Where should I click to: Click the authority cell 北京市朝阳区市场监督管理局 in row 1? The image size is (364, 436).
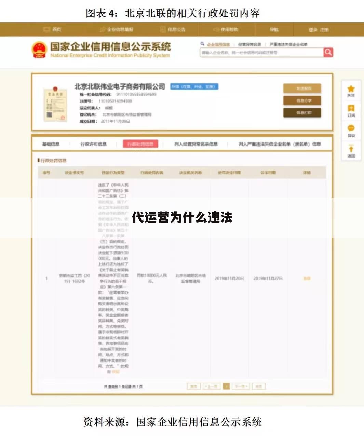tap(191, 278)
